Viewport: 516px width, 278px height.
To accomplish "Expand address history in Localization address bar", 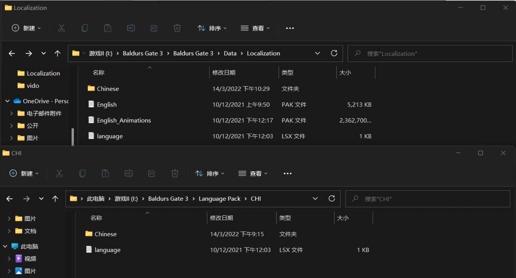I will pos(317,53).
